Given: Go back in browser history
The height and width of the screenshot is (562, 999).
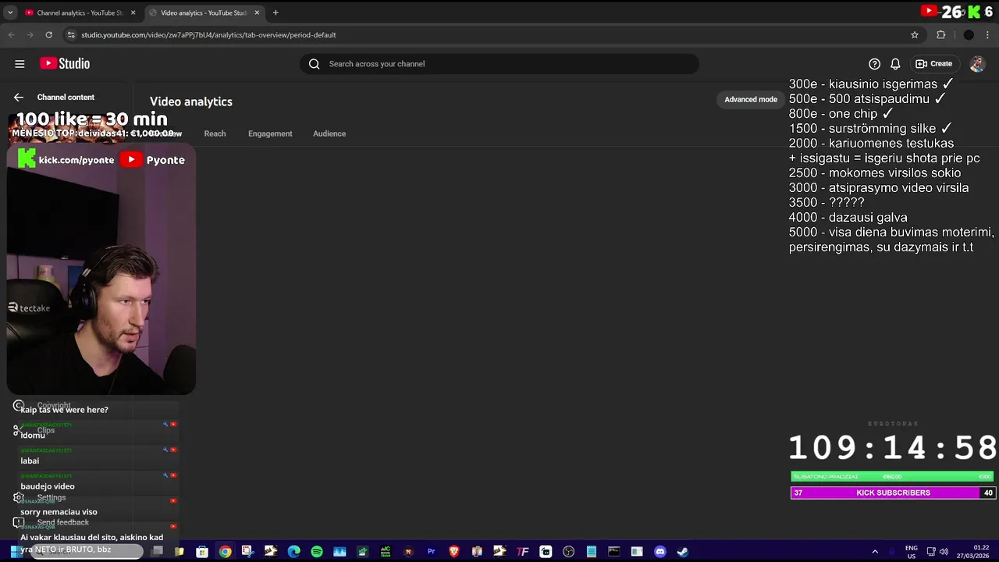Looking at the screenshot, I should [11, 35].
